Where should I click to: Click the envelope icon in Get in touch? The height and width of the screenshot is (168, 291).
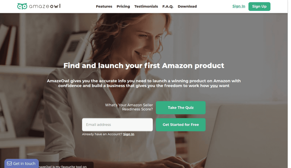9,163
